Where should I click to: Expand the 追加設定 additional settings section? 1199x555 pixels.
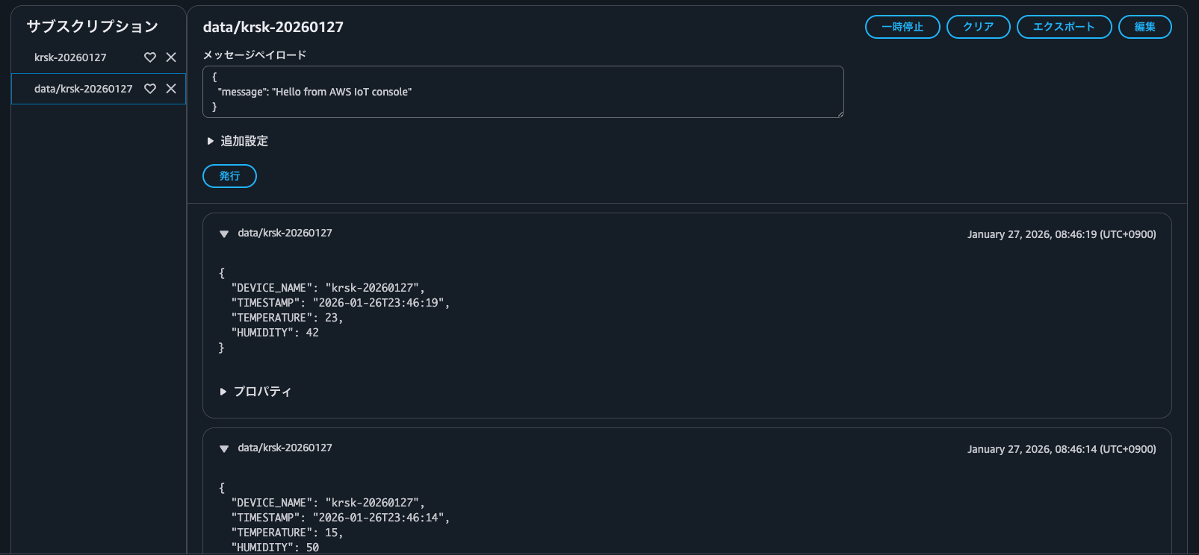pos(237,141)
